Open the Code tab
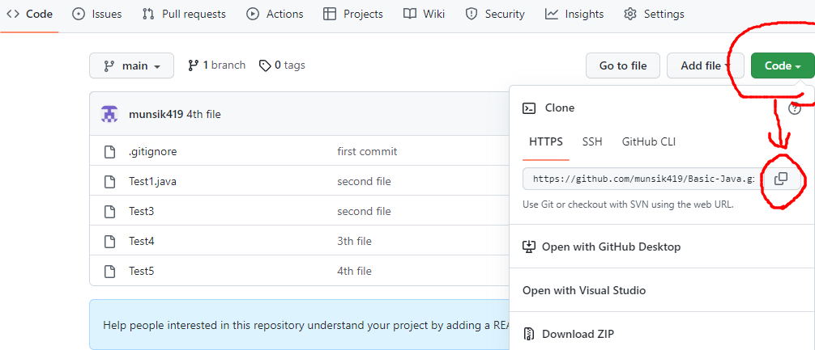The width and height of the screenshot is (815, 350). [x=30, y=14]
